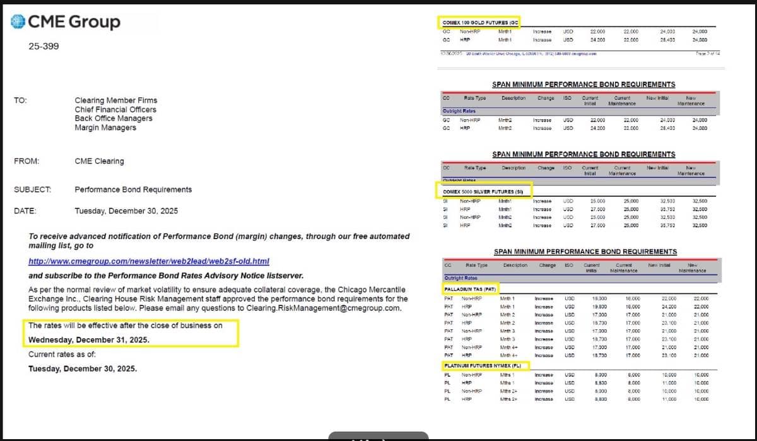Select the highlighted Palladium TAS (PAT) label
This screenshot has height=441, width=757.
click(470, 289)
